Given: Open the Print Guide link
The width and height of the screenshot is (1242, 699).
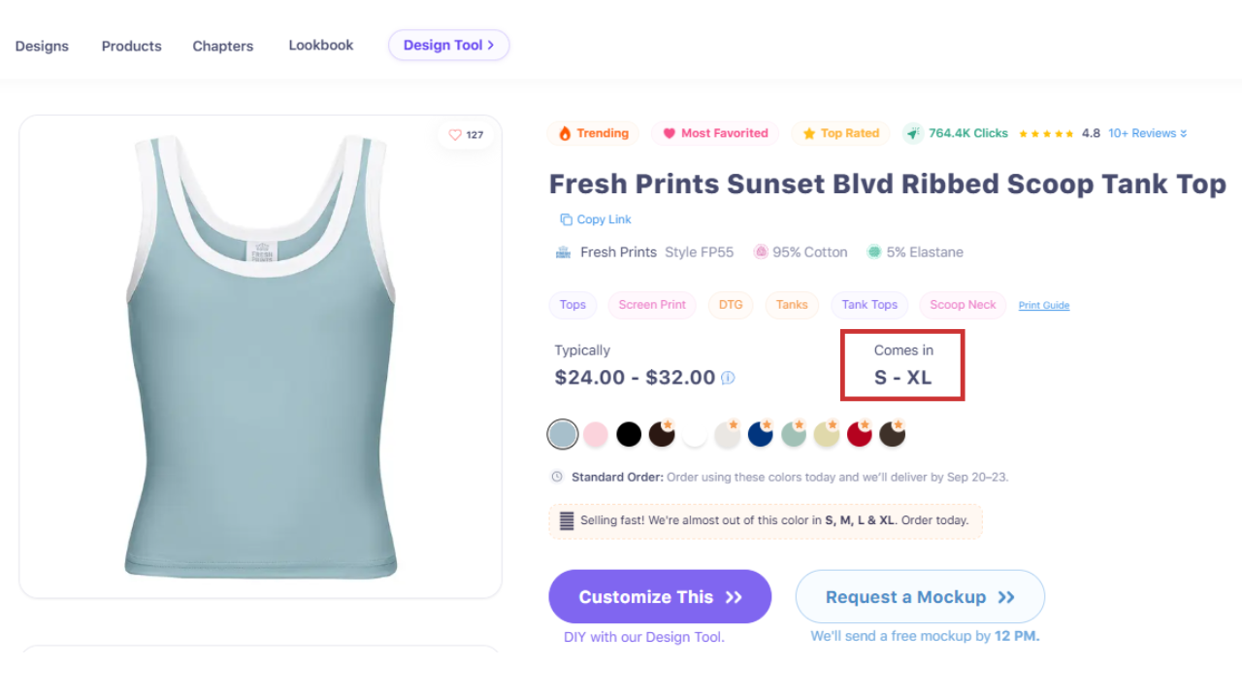Looking at the screenshot, I should coord(1044,306).
